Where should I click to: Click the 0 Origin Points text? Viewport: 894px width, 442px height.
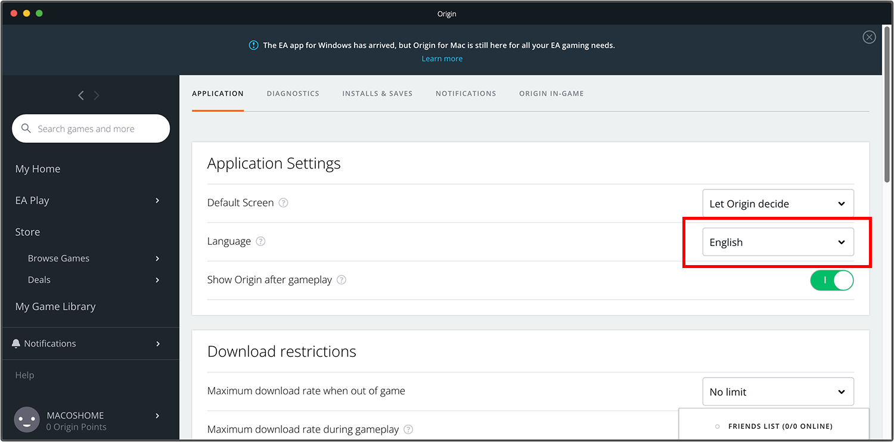[76, 427]
